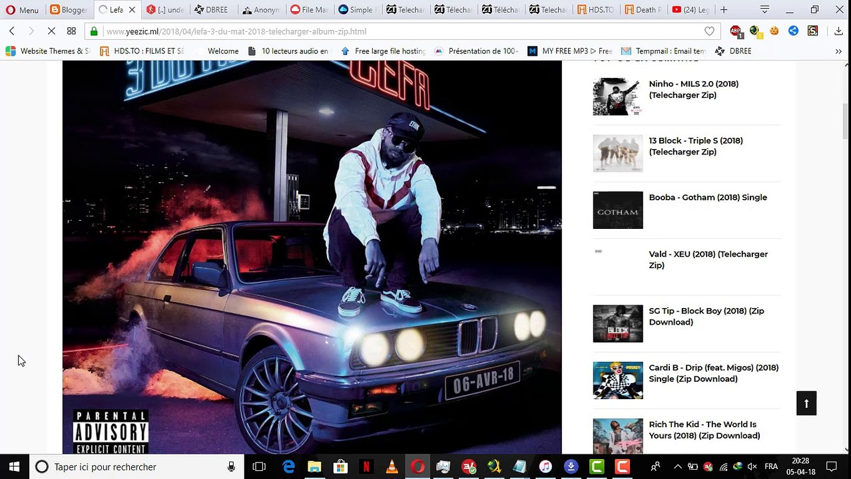Screen dimensions: 851x479
Task: Add page to bookmarks with heart icon
Action: [x=709, y=31]
